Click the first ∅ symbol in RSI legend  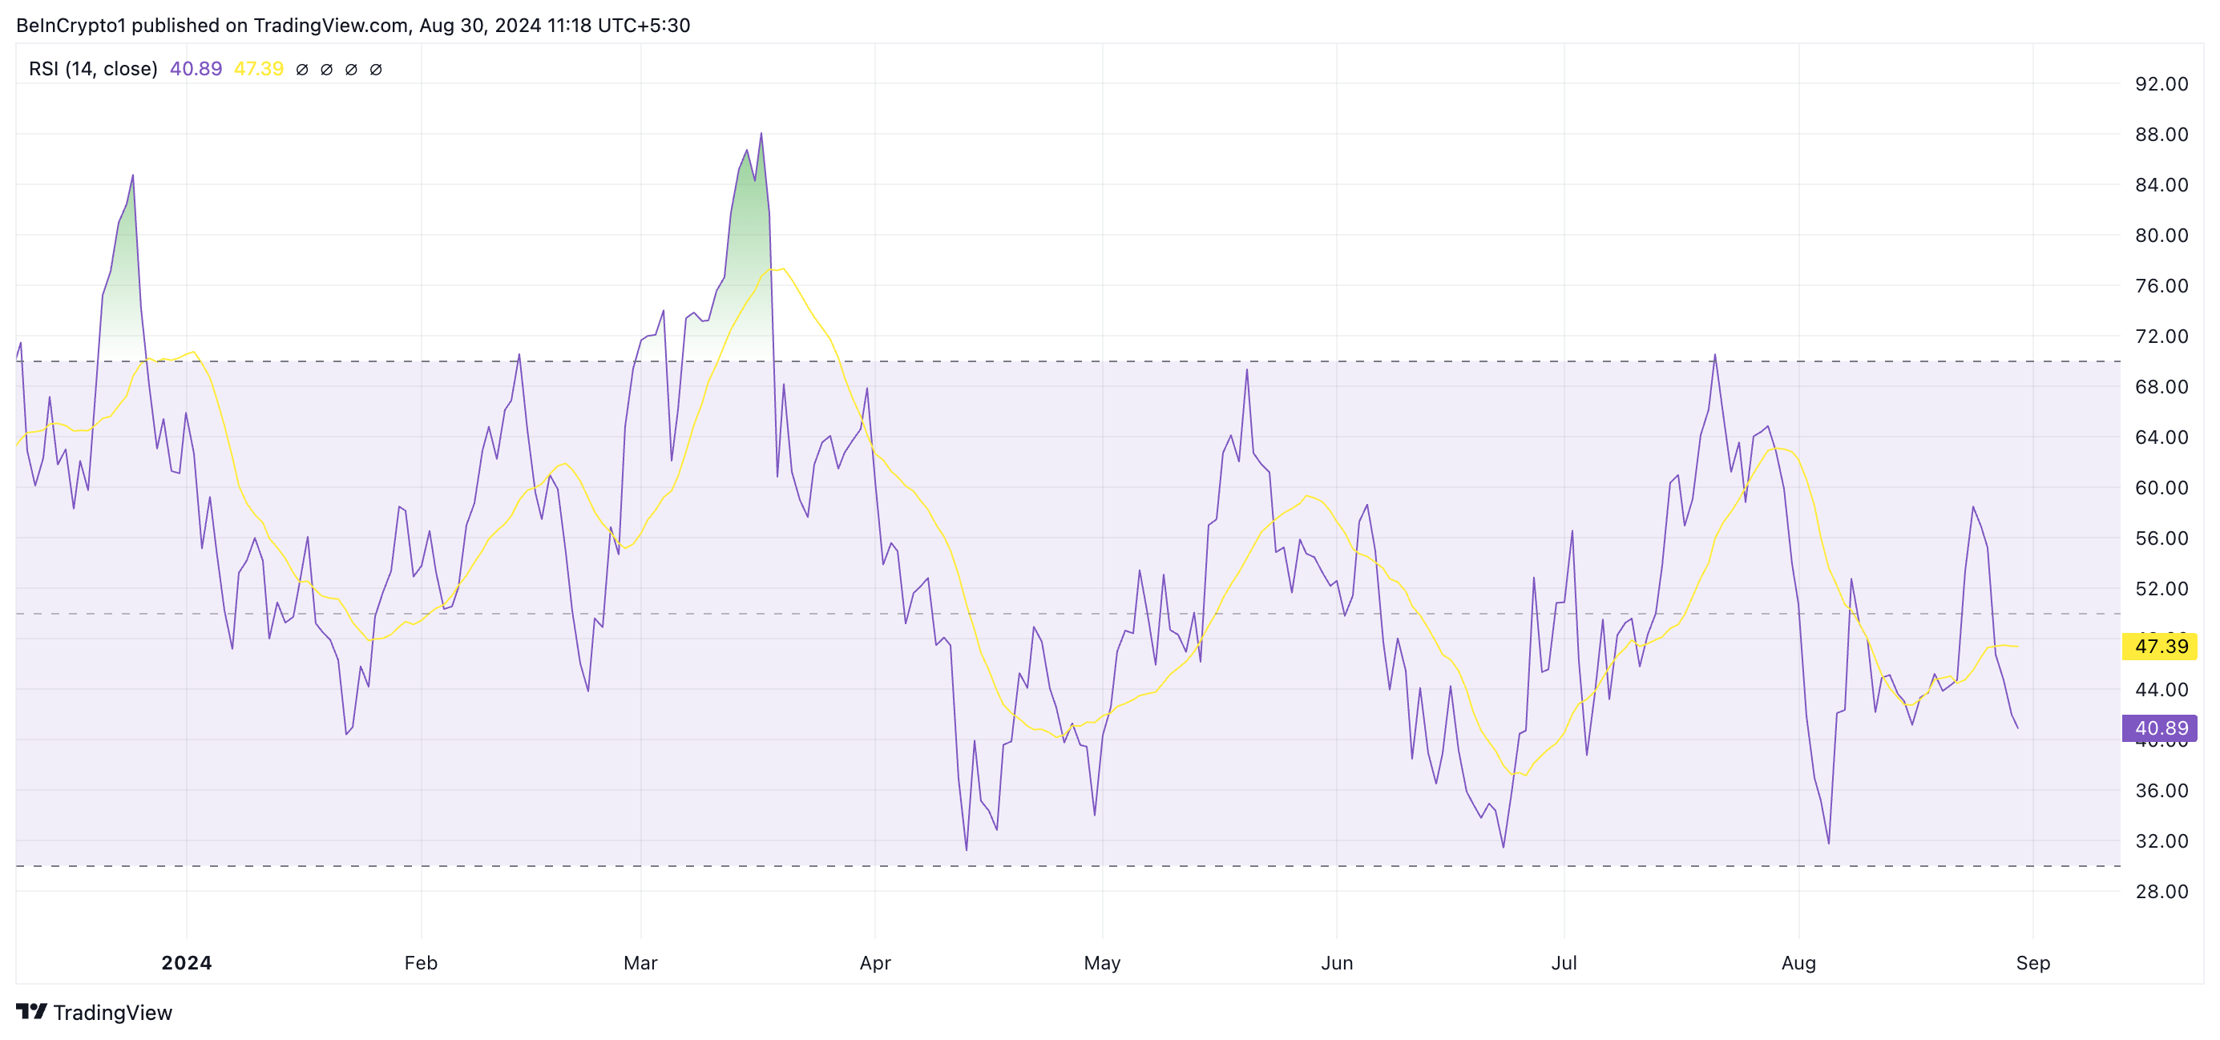[x=301, y=70]
